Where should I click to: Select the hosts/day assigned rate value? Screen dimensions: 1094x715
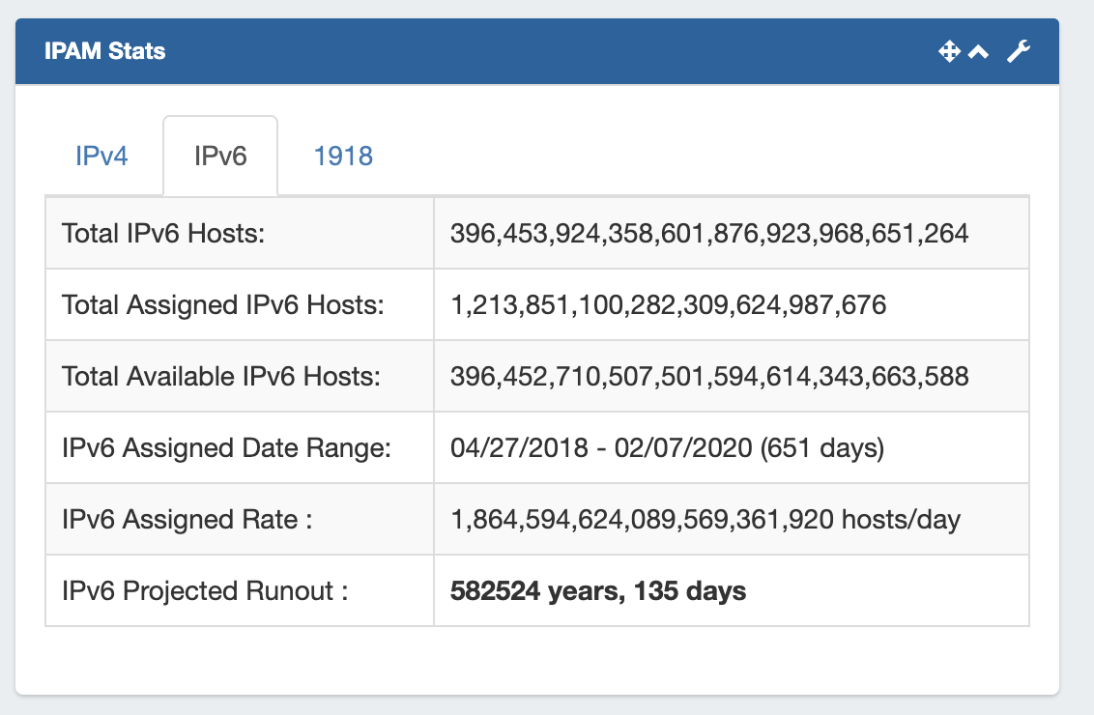click(705, 520)
